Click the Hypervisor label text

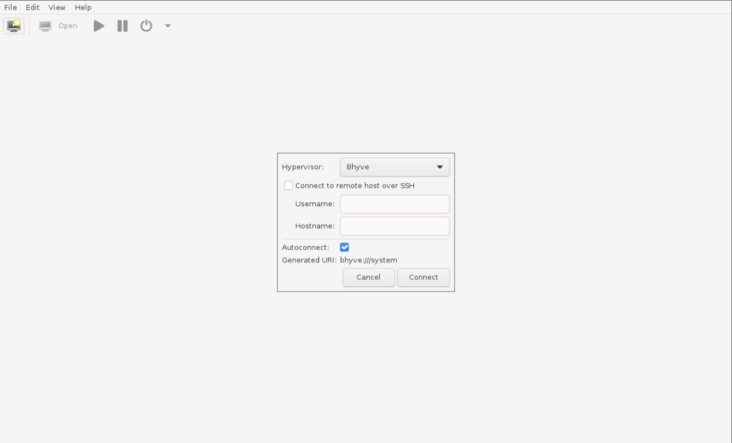[x=303, y=167]
